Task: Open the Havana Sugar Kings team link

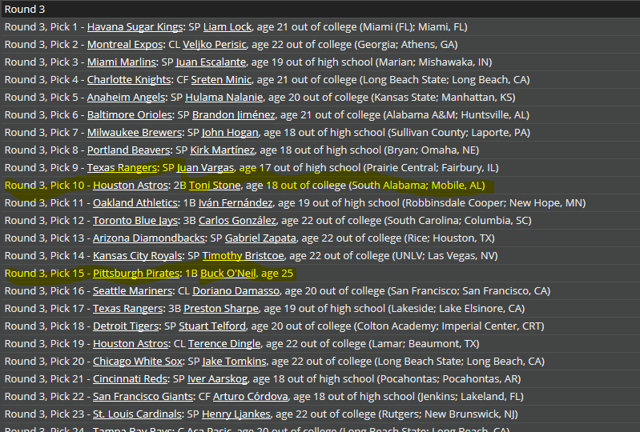Action: [x=135, y=27]
